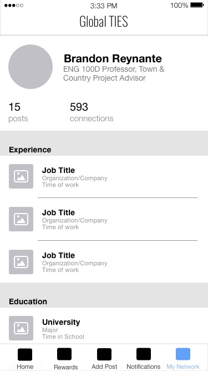Open the gray circular profile photo
The image size is (208, 371).
[x=31, y=67]
